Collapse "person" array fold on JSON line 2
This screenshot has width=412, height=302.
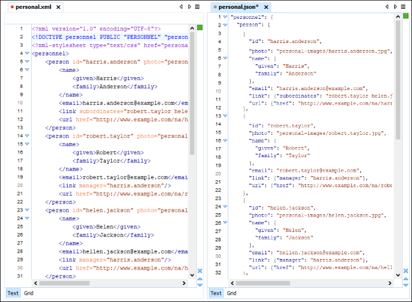225,25
